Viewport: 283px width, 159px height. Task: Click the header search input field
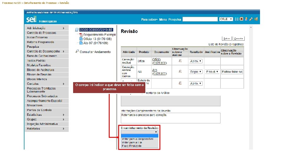(x=200, y=19)
